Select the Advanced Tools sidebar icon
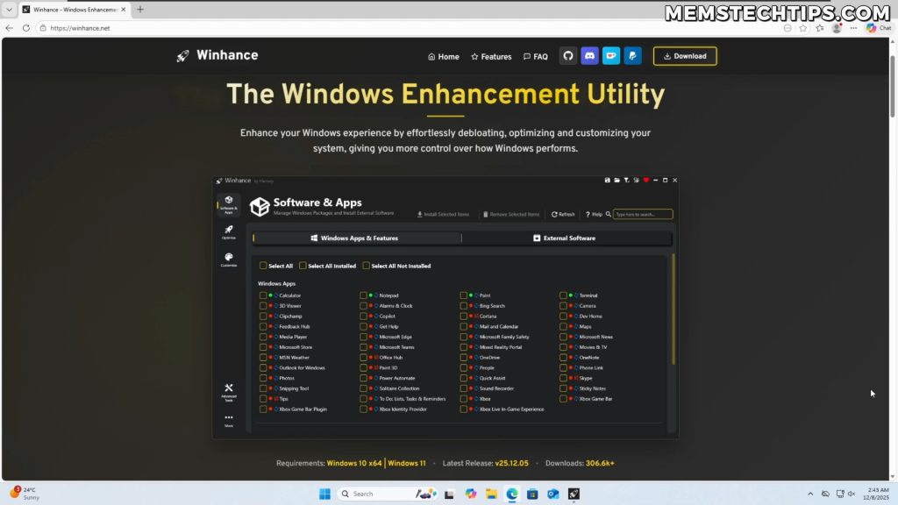Screen dimensions: 898x505 [228, 388]
